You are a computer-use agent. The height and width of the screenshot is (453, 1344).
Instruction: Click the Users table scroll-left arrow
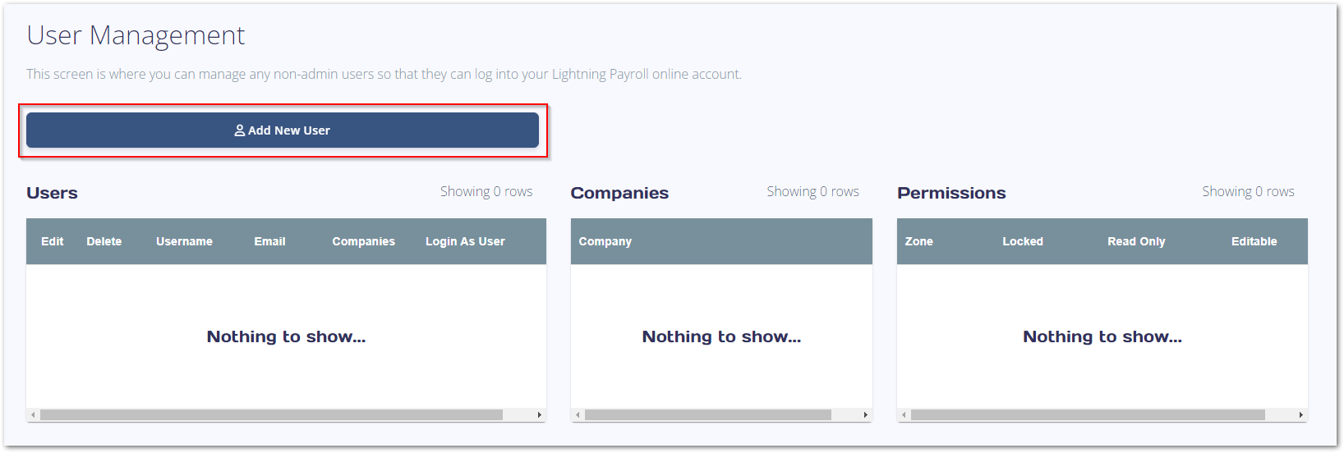[33, 415]
